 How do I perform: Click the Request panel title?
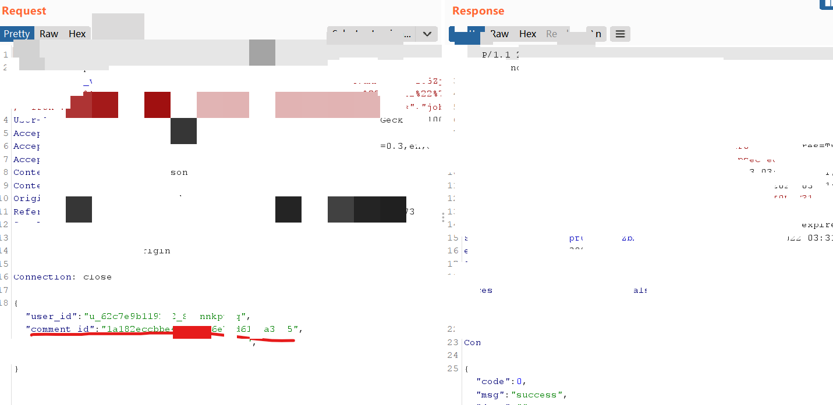pyautogui.click(x=24, y=11)
